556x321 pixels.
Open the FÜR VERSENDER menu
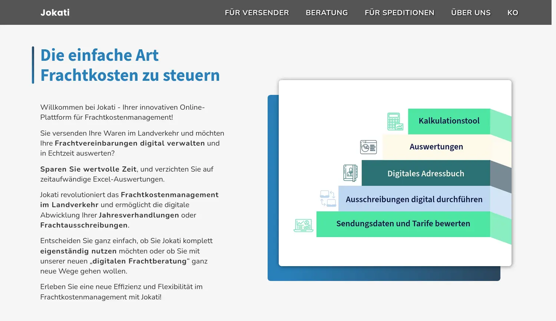pos(257,12)
